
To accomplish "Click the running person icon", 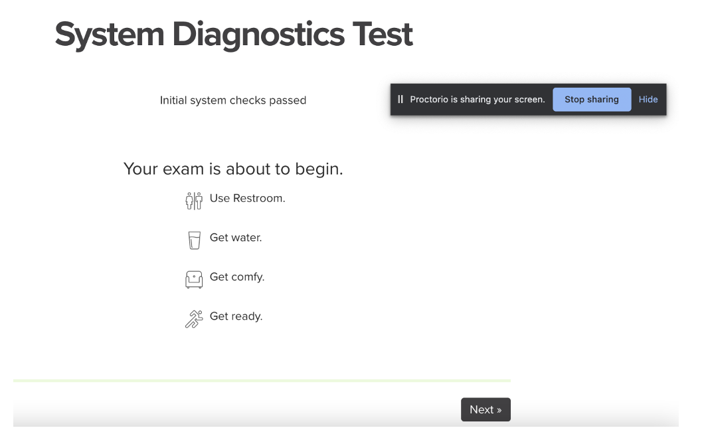I will [x=193, y=319].
